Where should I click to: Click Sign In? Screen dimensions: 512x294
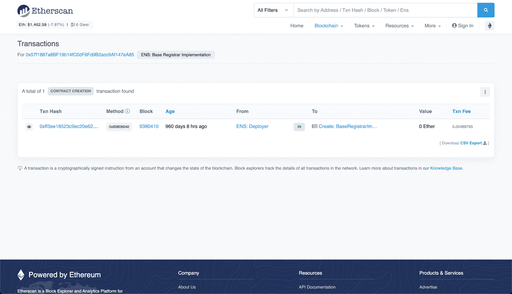point(462,26)
